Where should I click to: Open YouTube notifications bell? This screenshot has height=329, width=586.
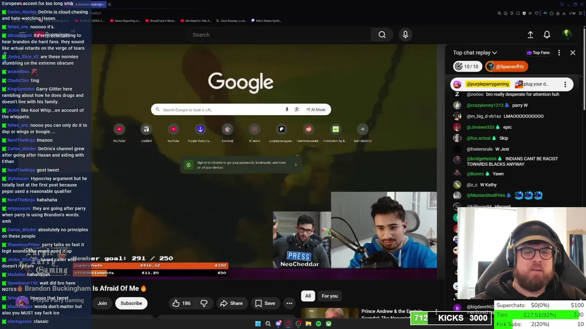(547, 35)
